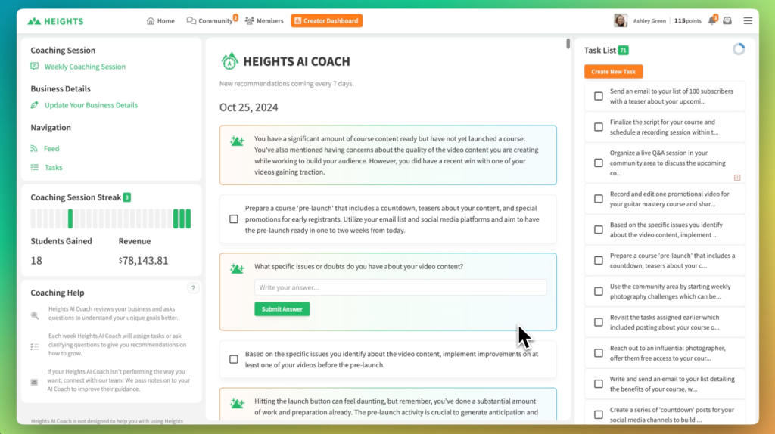Open the inbox tray icon

coord(727,21)
